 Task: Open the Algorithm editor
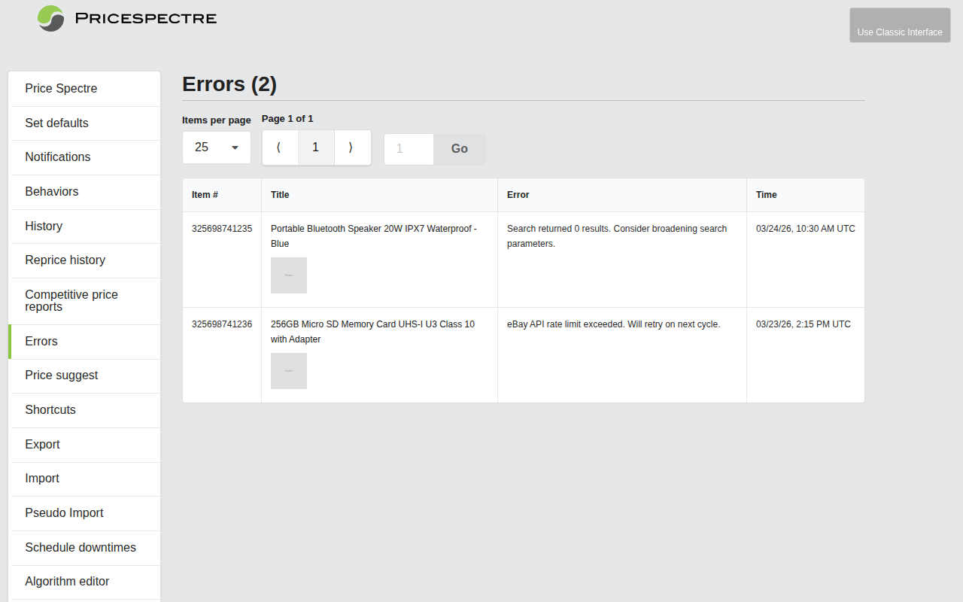pos(67,582)
